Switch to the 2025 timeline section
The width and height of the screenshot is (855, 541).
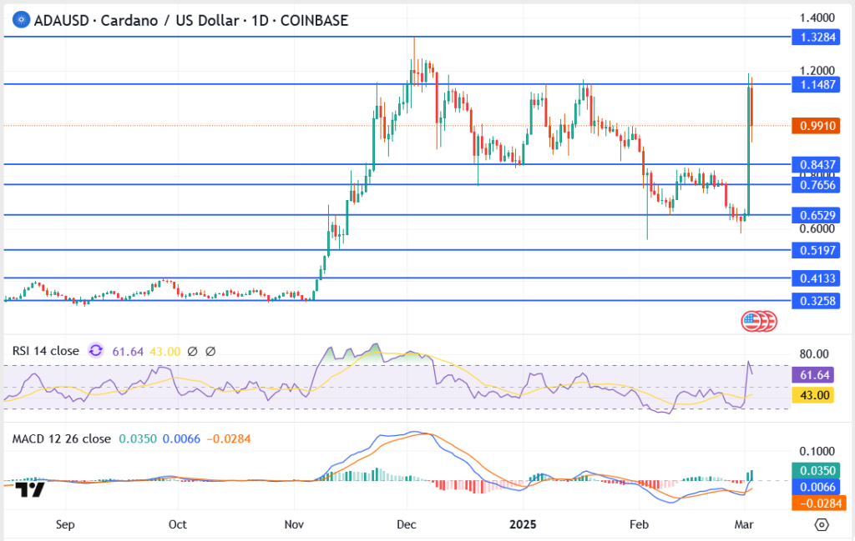pos(524,524)
